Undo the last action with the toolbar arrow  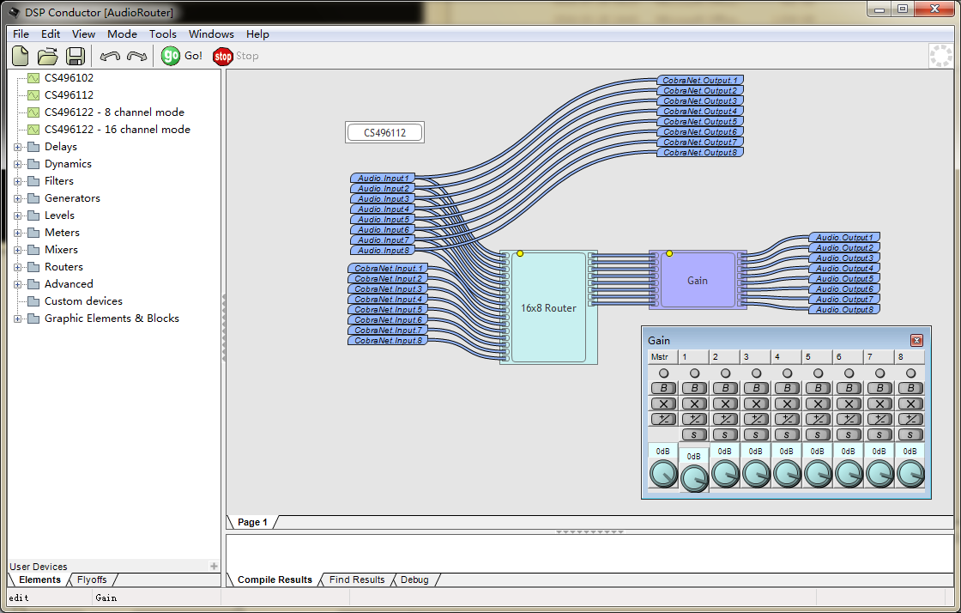[110, 57]
